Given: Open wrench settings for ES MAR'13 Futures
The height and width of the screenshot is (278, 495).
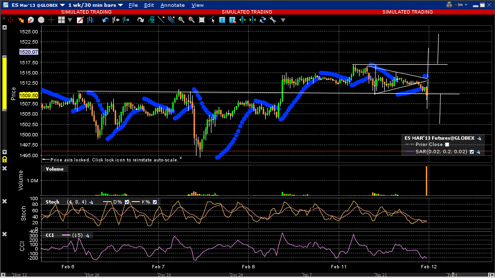Looking at the screenshot, I should coord(479,138).
